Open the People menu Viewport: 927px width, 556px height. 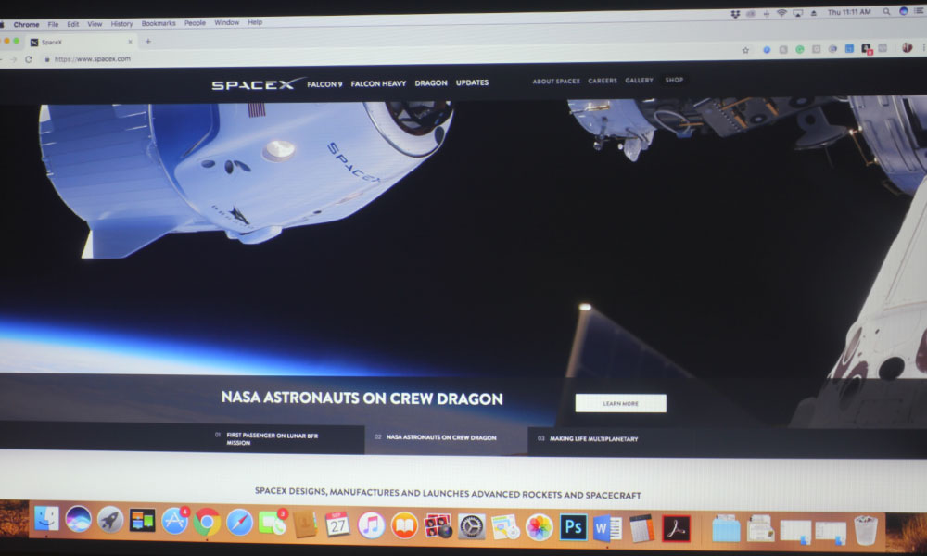[x=195, y=23]
